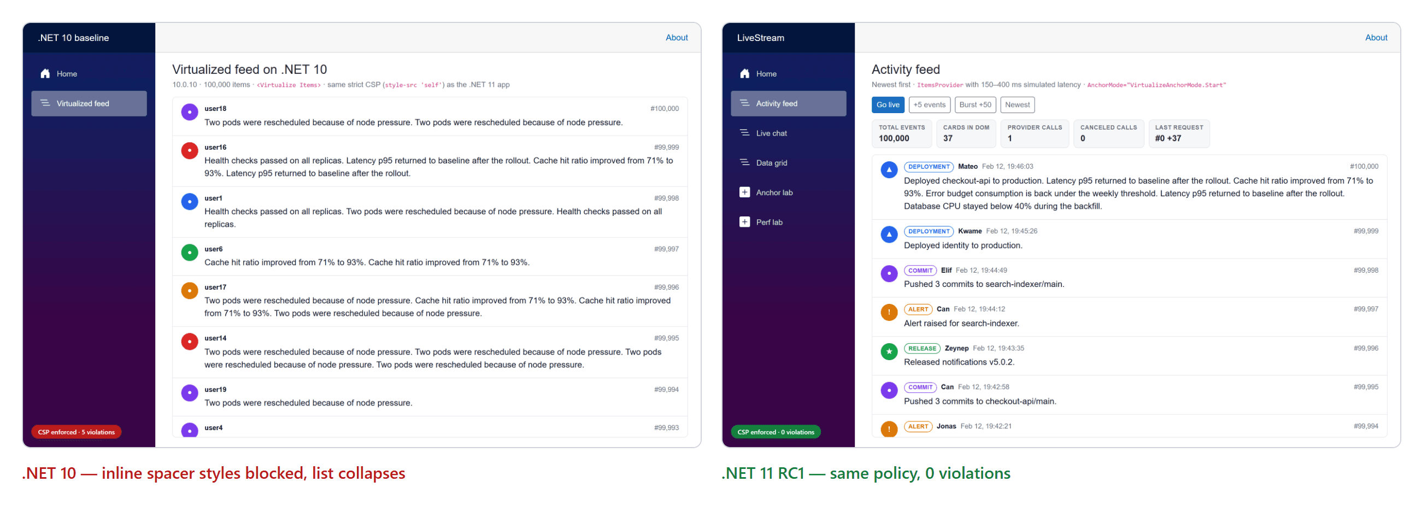The image size is (1421, 505).
Task: Click Data grid list icon in sidebar
Action: [745, 163]
